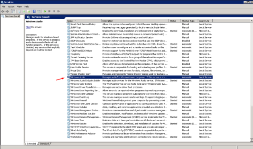
Task: Sort by the Log On As column header
Action: [205, 21]
